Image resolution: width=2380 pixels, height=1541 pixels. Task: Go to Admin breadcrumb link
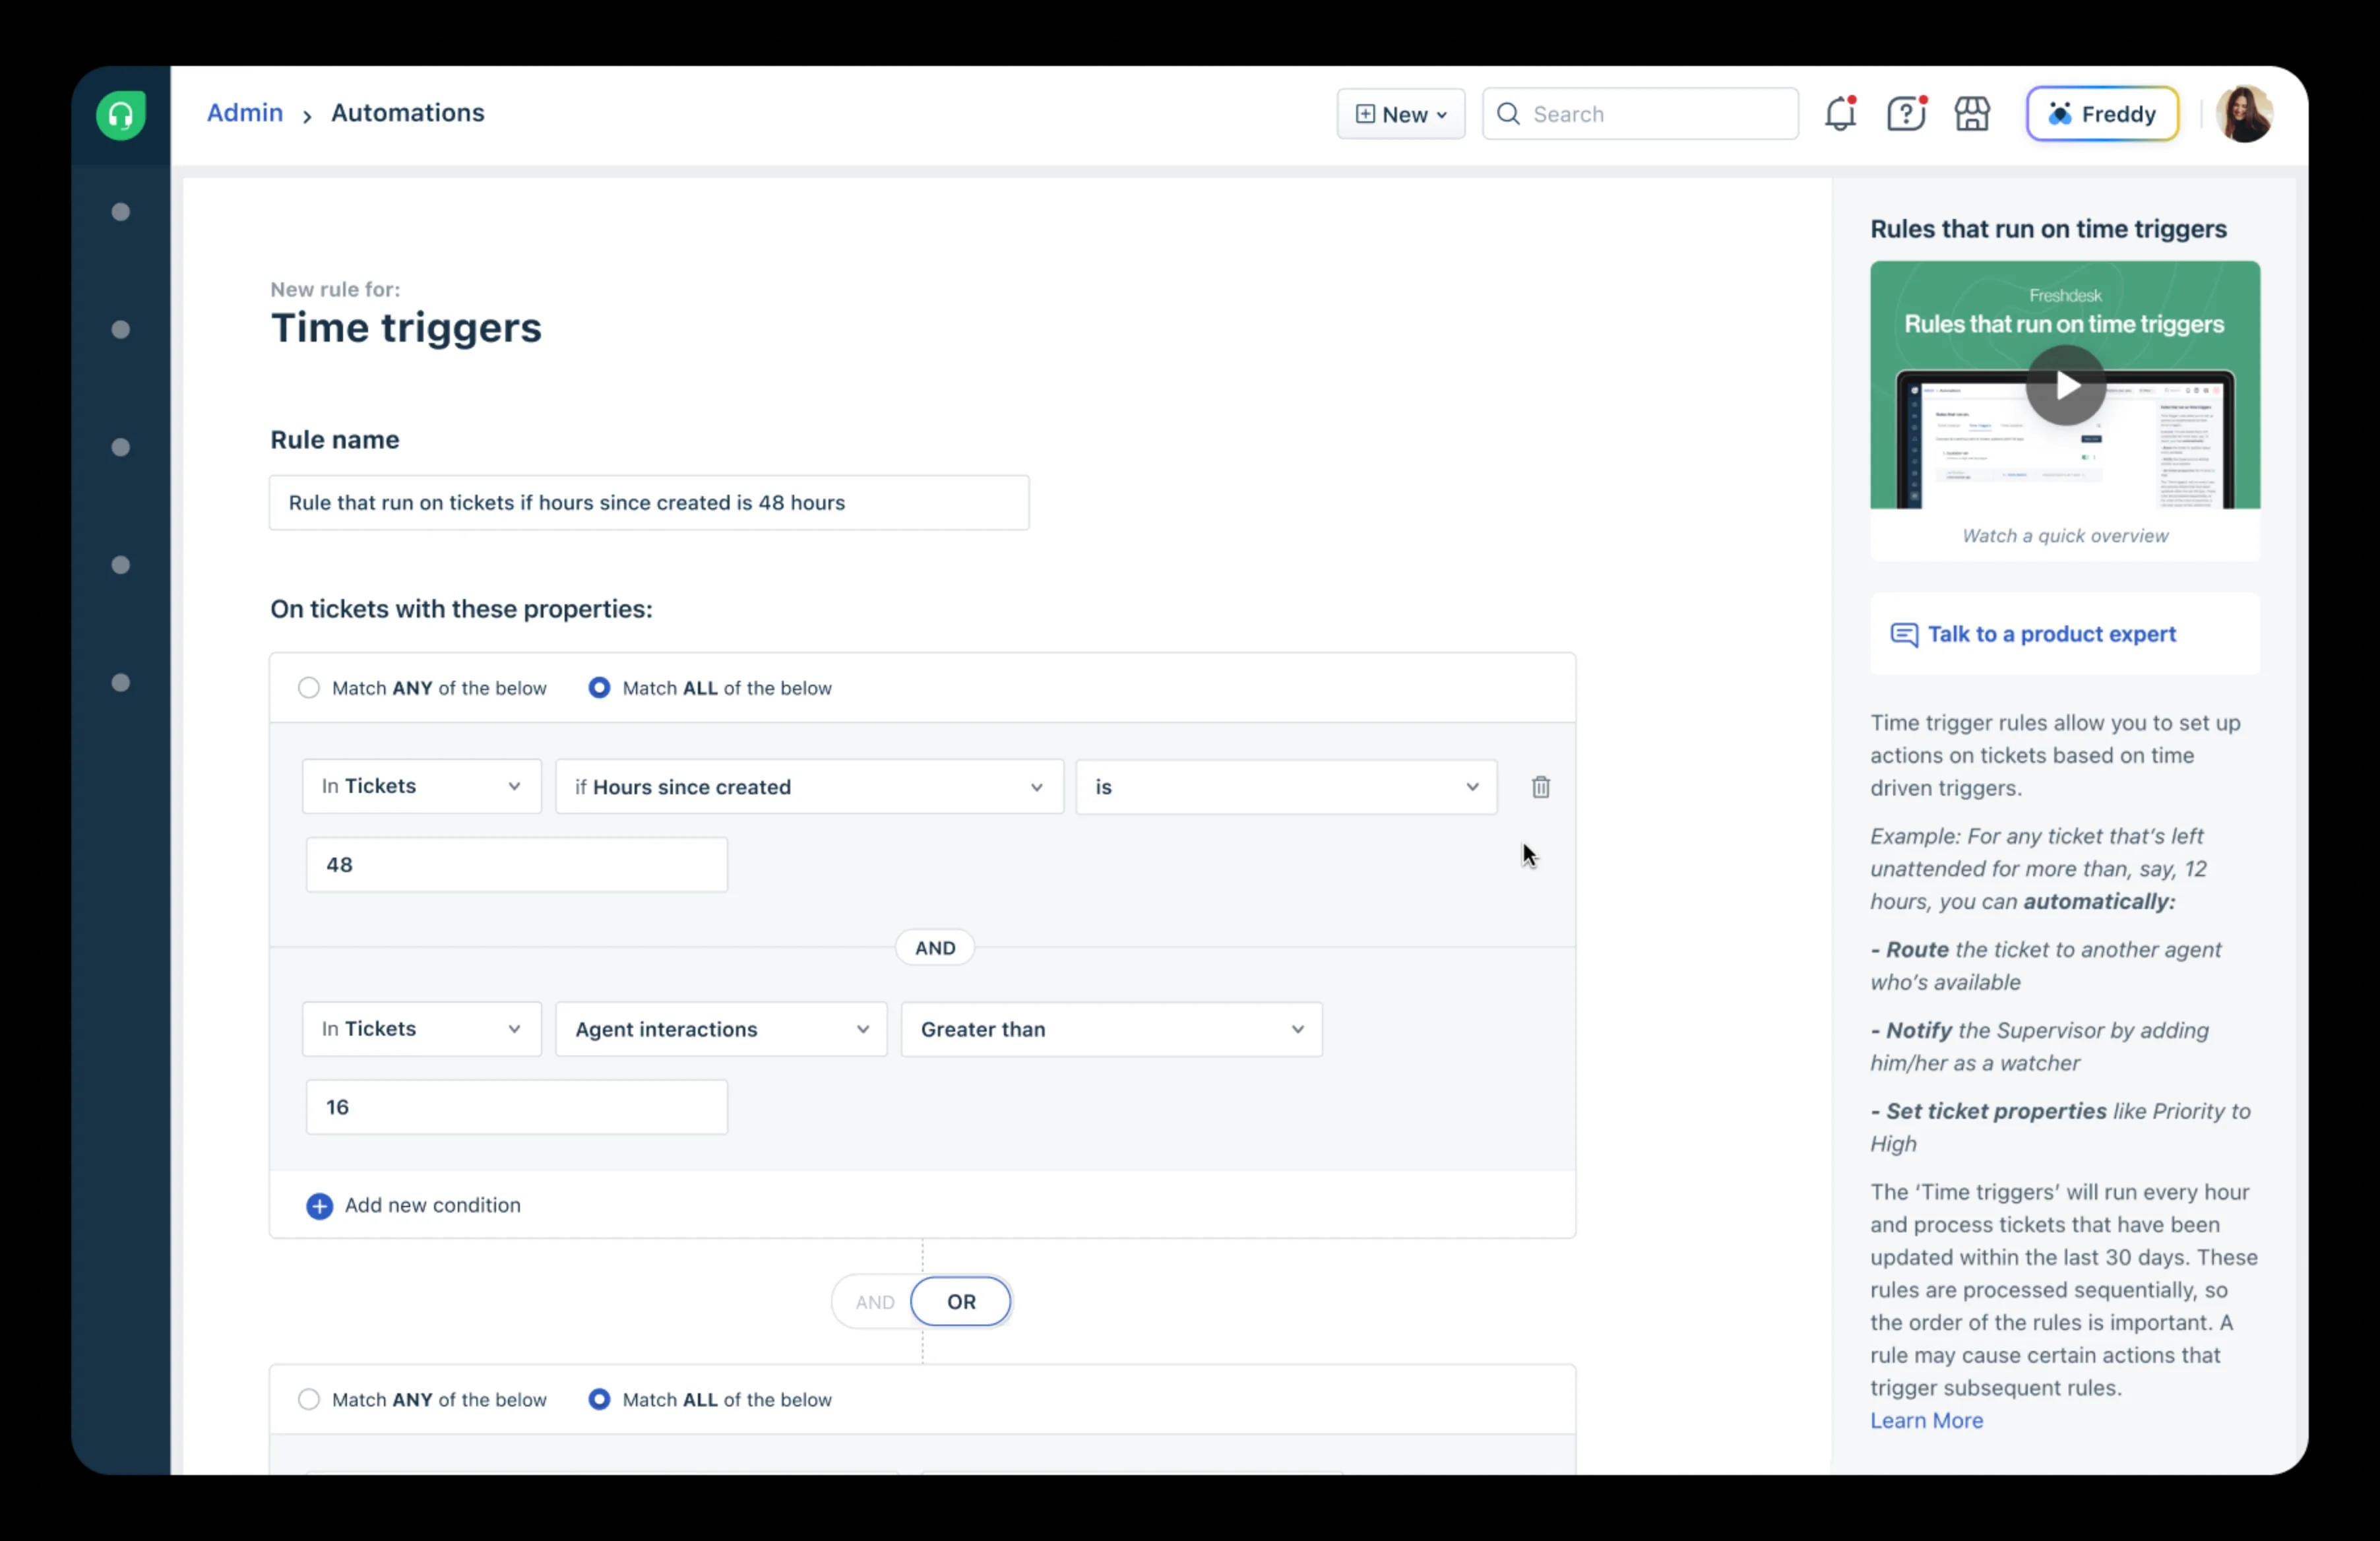pos(245,113)
